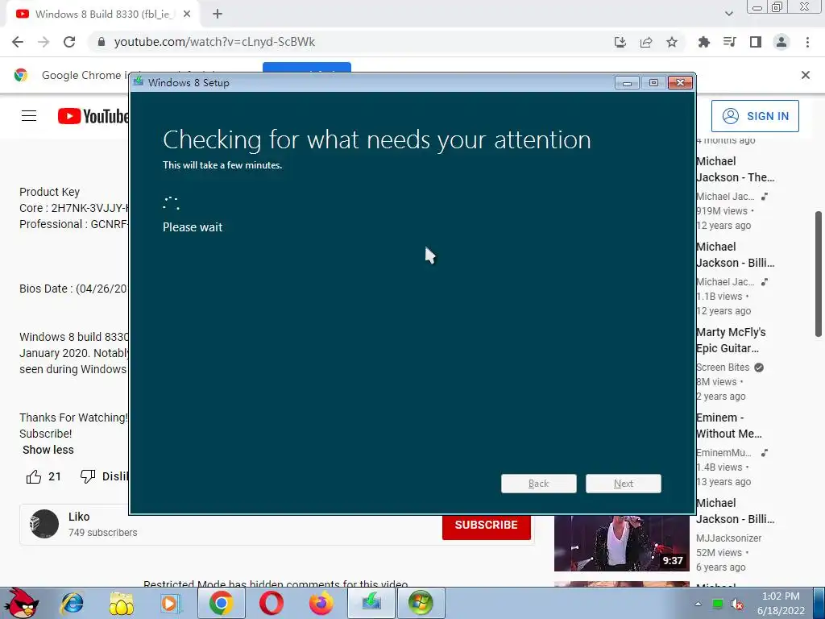This screenshot has width=825, height=619.
Task: Click the install/download page icon in address bar
Action: 620,42
